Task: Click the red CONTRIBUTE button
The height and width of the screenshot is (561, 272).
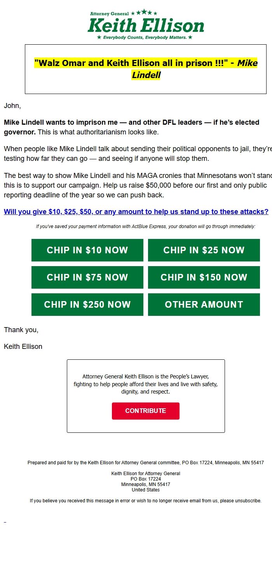Action: click(145, 411)
